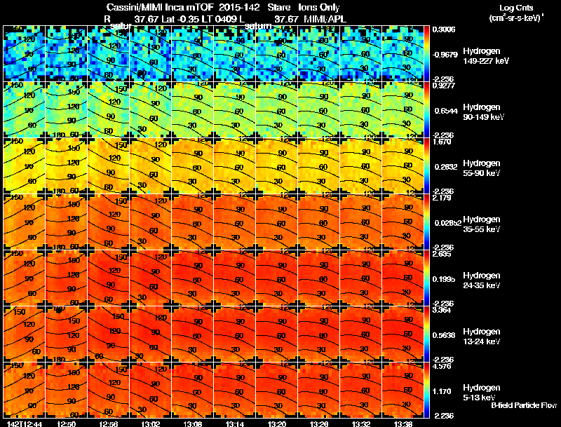Click the B-field Particle Flow label
This screenshot has height=427, width=561.
[x=524, y=405]
